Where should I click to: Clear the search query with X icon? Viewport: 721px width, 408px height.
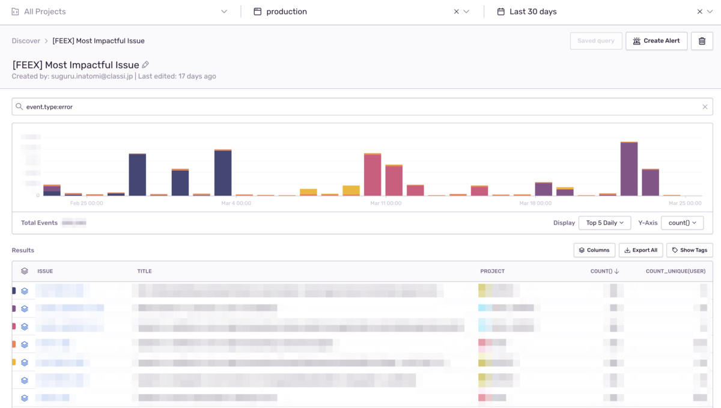pos(705,107)
